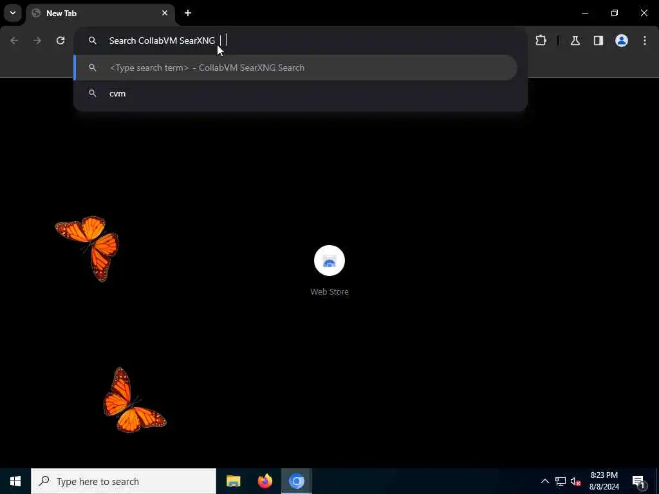Select the New Tab tab

point(100,14)
